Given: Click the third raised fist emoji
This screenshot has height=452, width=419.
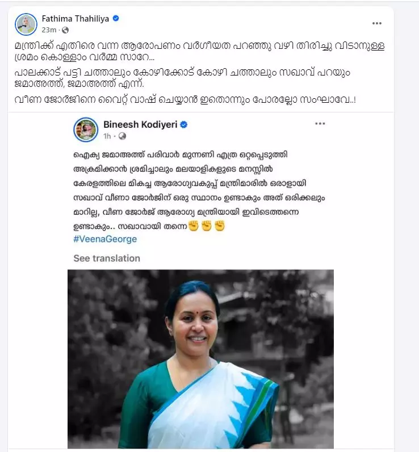Looking at the screenshot, I should (220, 226).
